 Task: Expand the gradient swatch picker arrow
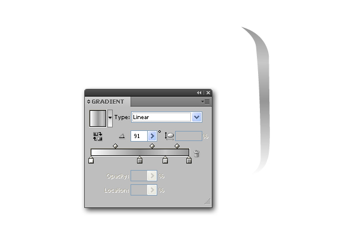pos(110,118)
